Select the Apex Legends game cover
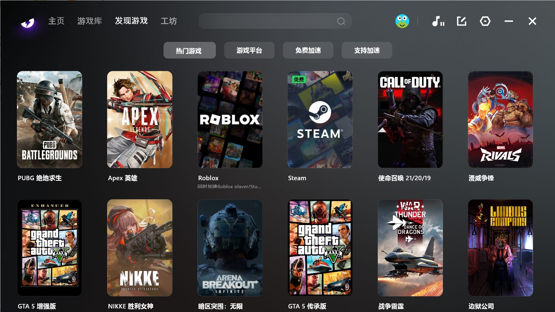This screenshot has width=555, height=312. [x=140, y=119]
